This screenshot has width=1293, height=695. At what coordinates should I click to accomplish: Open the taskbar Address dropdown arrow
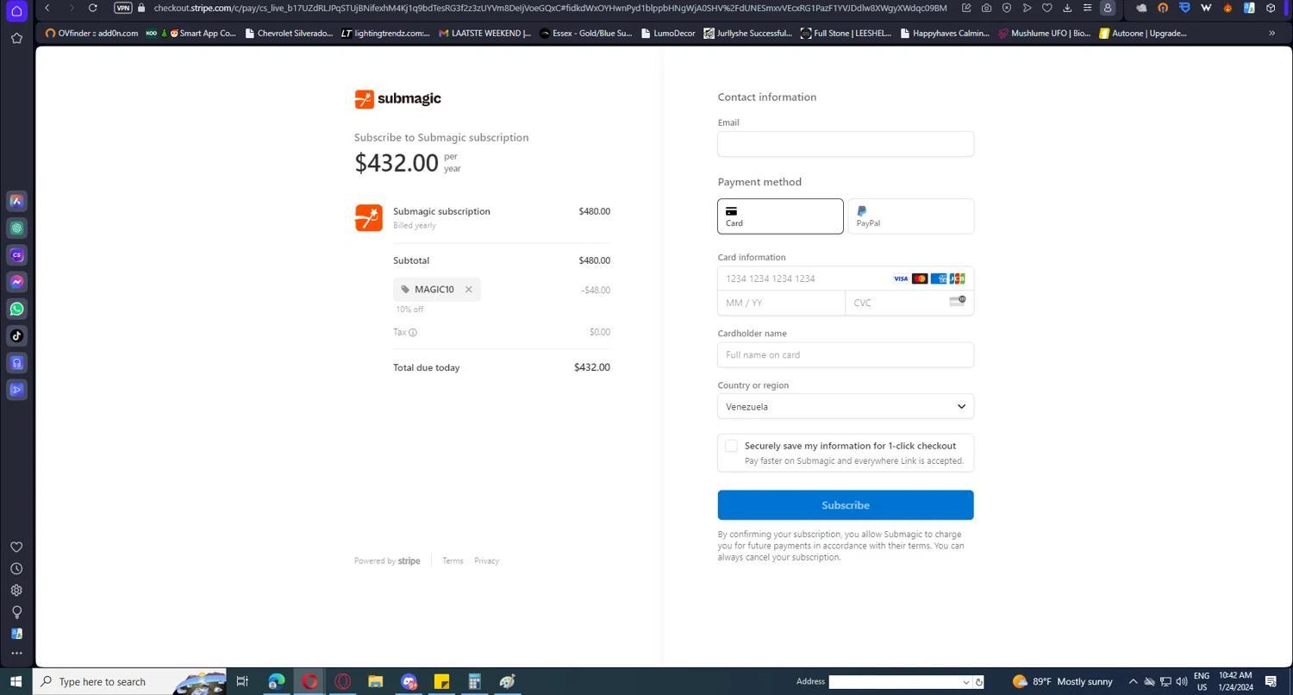pyautogui.click(x=965, y=682)
